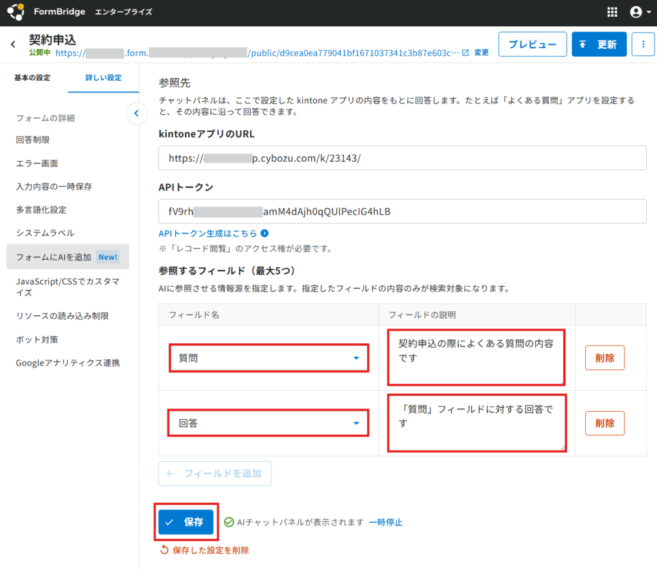The height and width of the screenshot is (569, 657).
Task: Select the 詳しい設定 tab
Action: coord(103,78)
